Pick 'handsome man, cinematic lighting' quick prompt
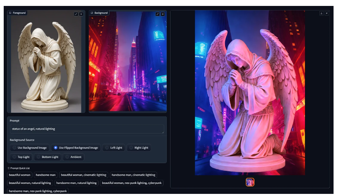 133,175
